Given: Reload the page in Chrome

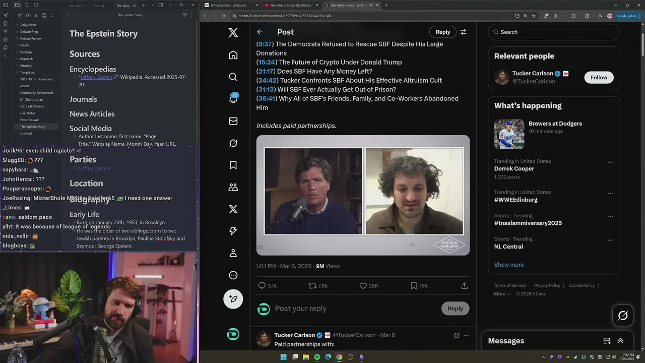Looking at the screenshot, I should click(224, 16).
